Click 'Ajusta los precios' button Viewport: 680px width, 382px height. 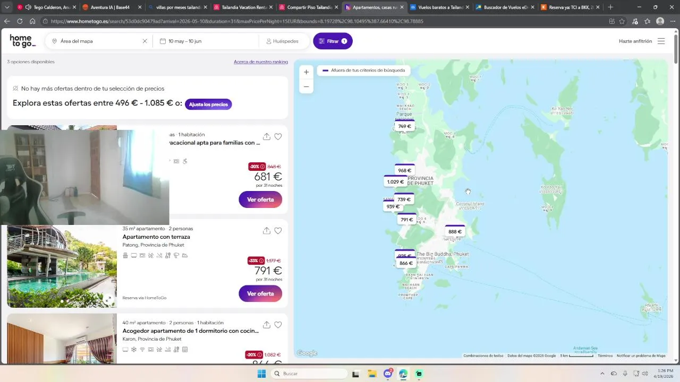coord(208,104)
